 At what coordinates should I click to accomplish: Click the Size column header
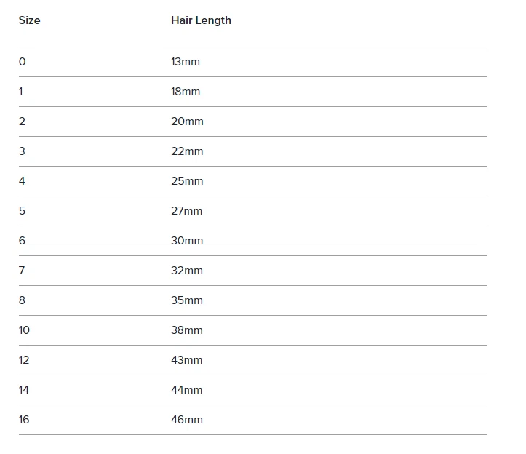coord(29,20)
